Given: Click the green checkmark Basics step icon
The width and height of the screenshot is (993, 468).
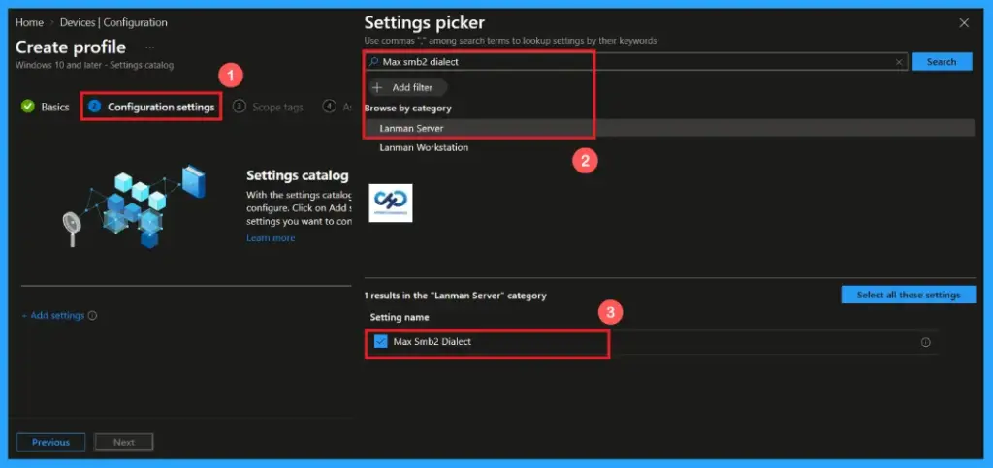Looking at the screenshot, I should (x=28, y=107).
